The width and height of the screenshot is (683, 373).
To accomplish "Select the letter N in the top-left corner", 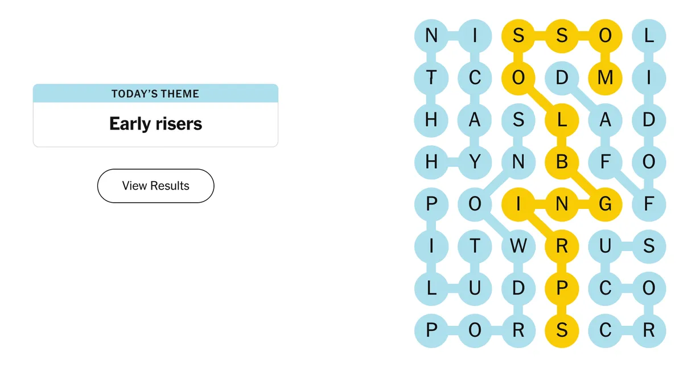I will (x=431, y=36).
